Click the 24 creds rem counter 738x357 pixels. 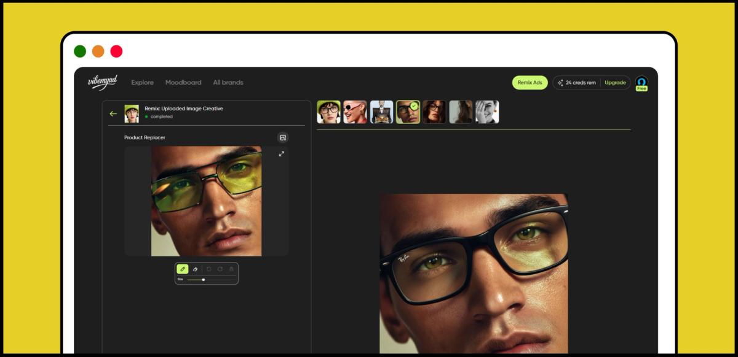(582, 82)
